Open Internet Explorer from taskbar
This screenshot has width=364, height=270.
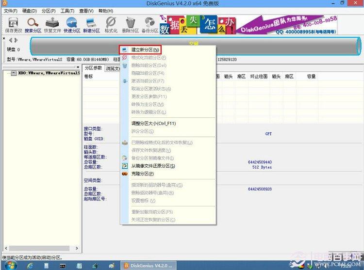30,266
